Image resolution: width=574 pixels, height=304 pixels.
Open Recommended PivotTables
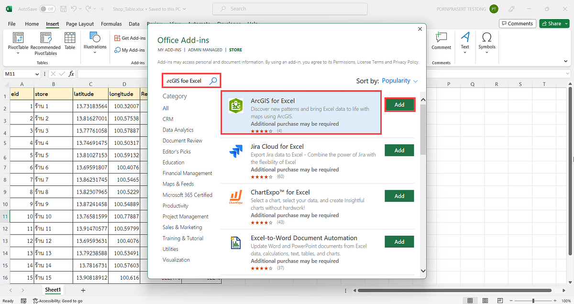pos(45,43)
